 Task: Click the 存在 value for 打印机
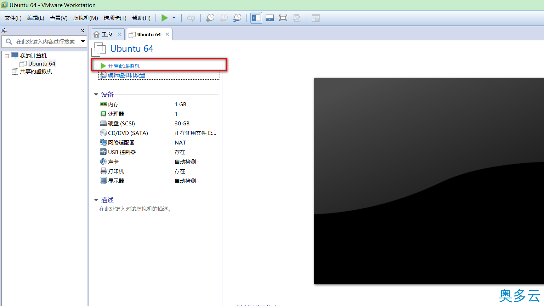(x=180, y=171)
